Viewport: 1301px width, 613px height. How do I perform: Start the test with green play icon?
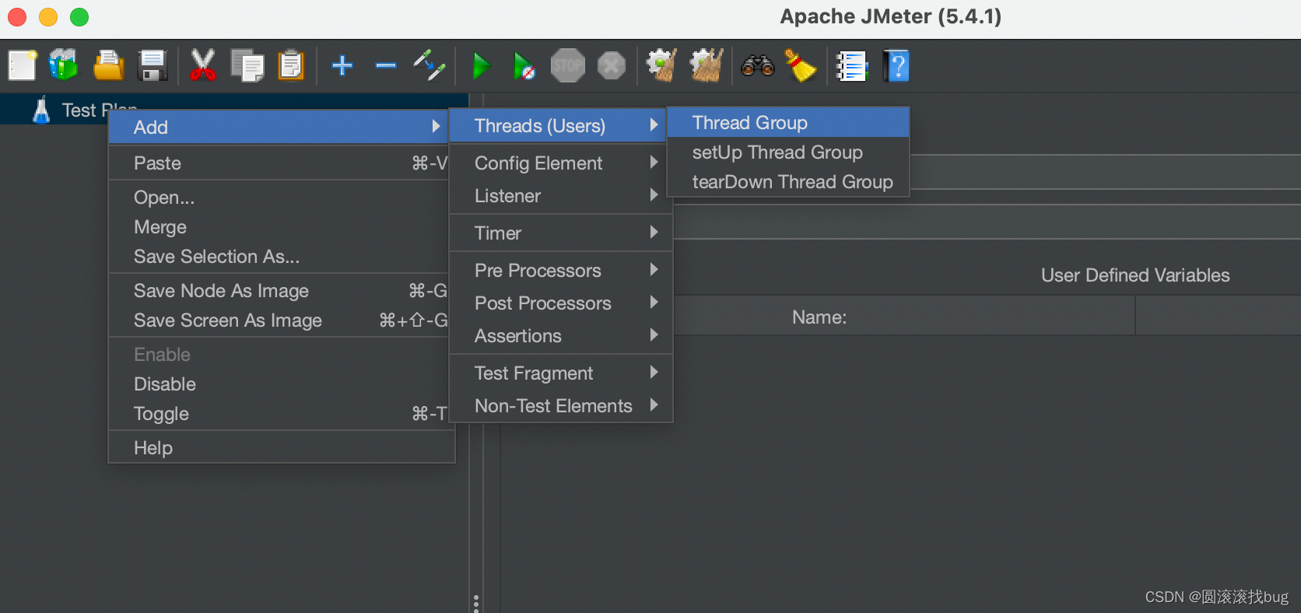coord(481,65)
